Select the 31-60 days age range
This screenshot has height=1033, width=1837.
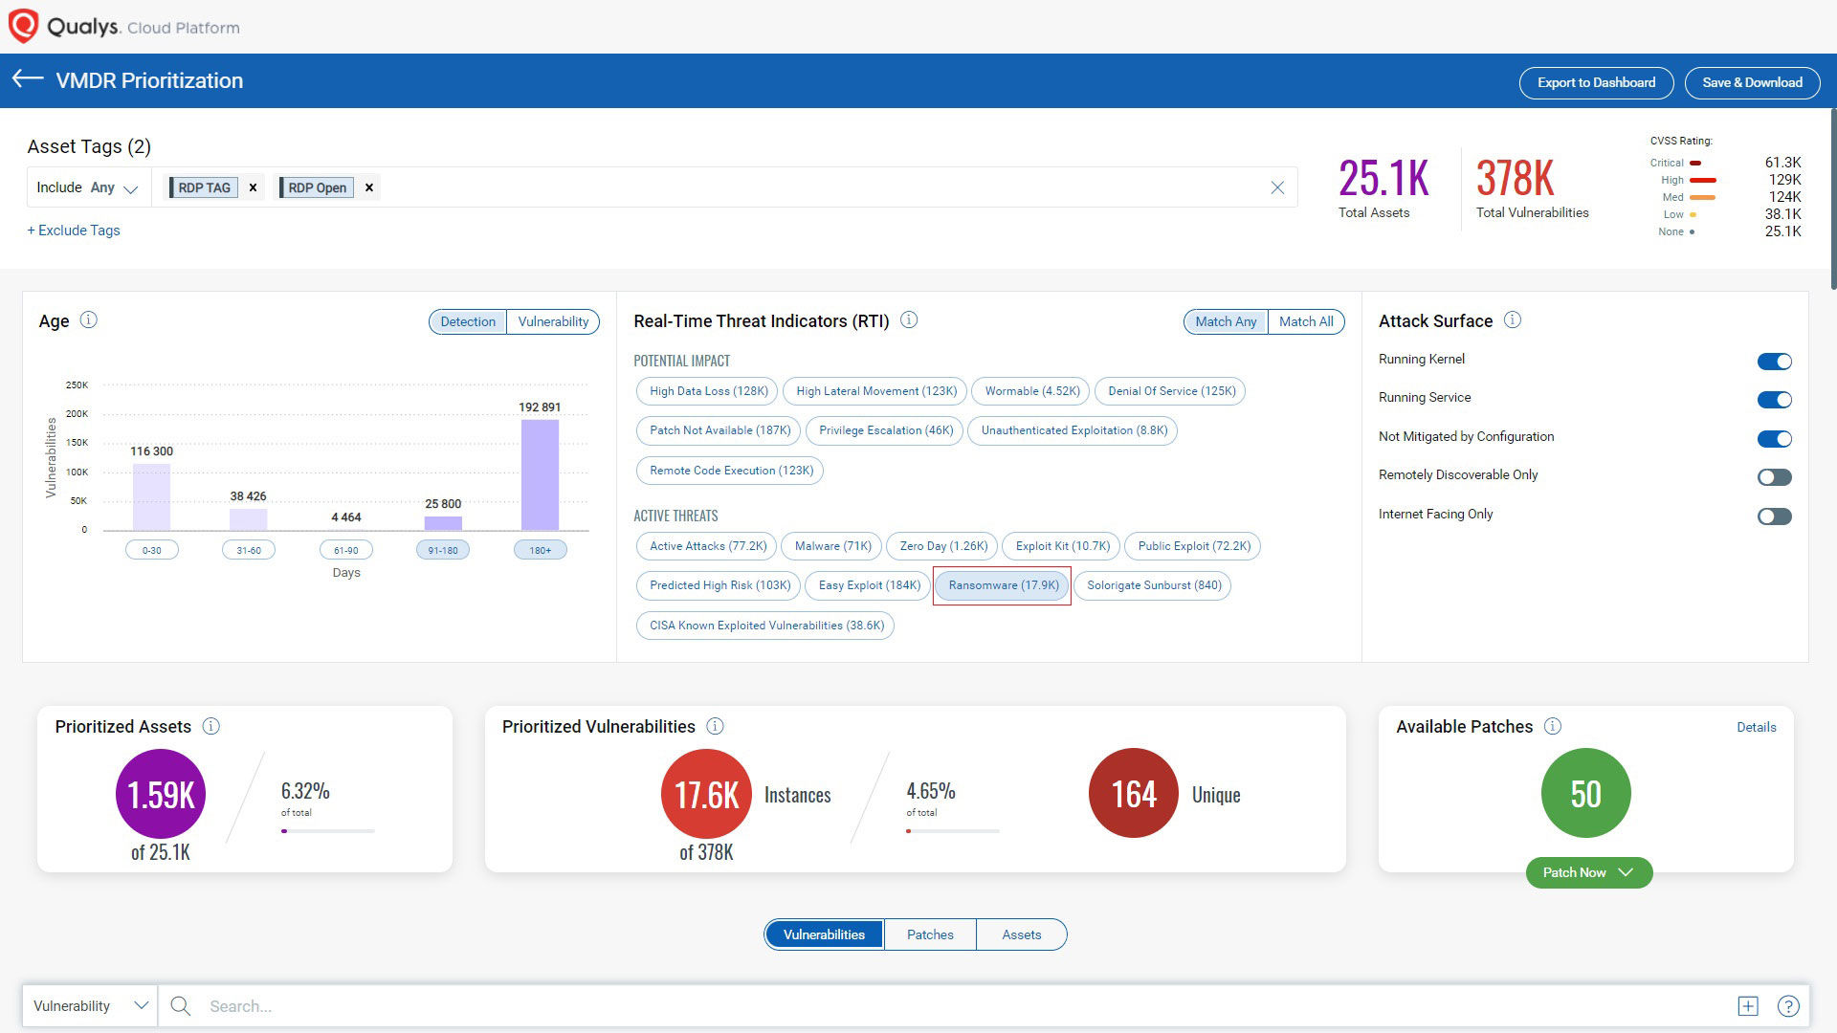coord(249,550)
